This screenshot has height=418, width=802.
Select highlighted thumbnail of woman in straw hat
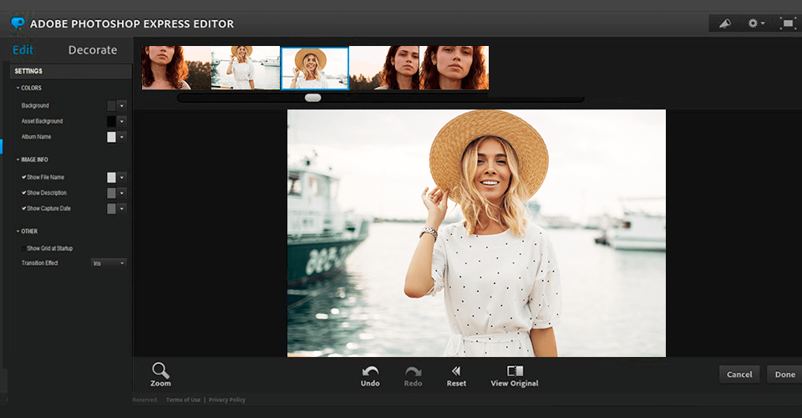coord(315,68)
